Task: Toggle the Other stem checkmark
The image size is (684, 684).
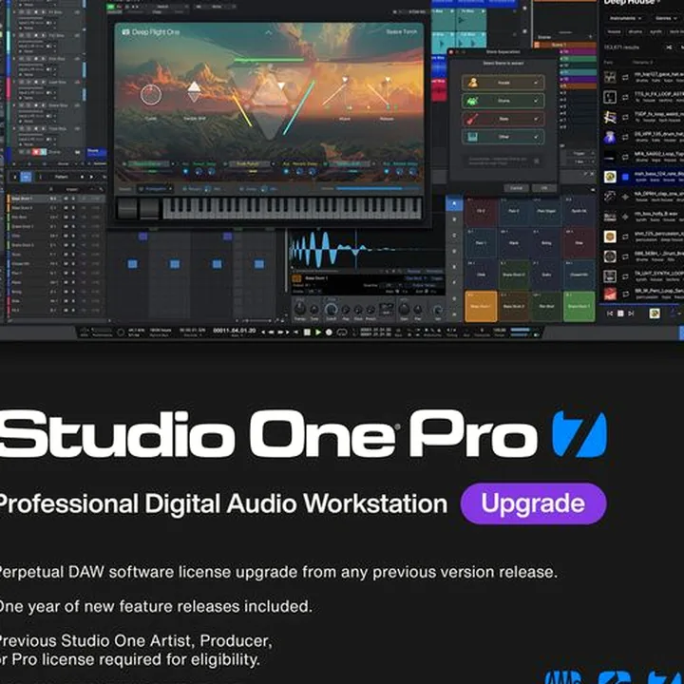Action: tap(536, 137)
